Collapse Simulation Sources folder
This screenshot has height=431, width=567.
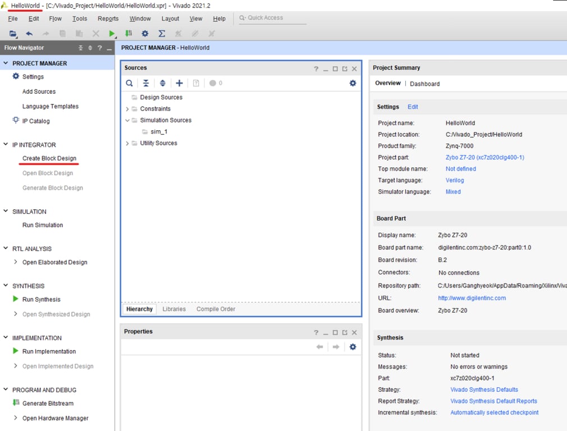[x=127, y=121]
